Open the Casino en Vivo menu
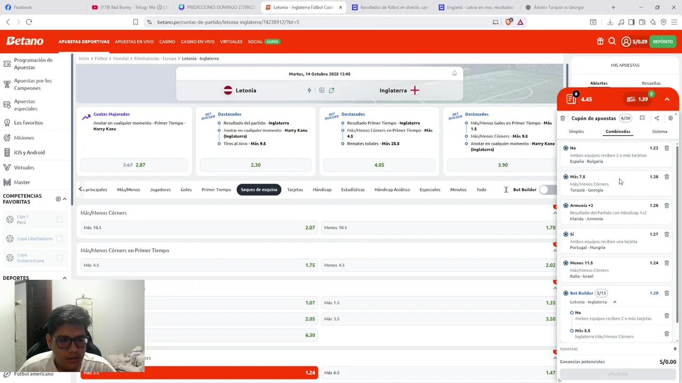This screenshot has width=682, height=383. coord(197,41)
